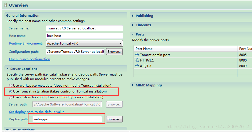Click Set deploy path to the default value

point(37,112)
